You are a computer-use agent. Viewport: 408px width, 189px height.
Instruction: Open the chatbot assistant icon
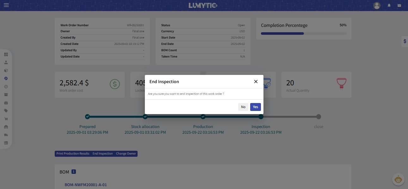pyautogui.click(x=398, y=180)
